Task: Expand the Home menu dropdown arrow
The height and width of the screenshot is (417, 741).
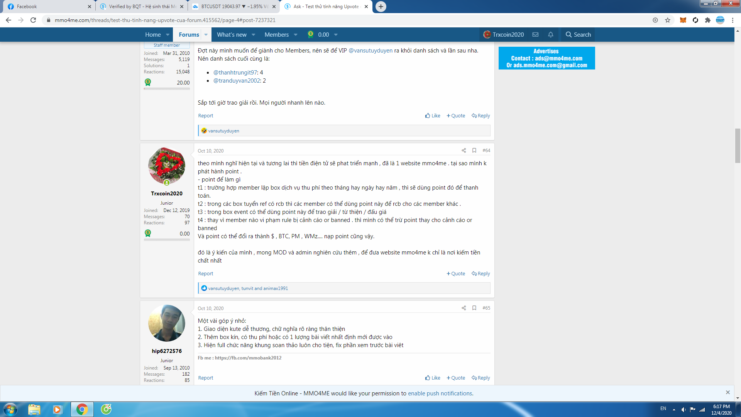Action: [x=168, y=35]
